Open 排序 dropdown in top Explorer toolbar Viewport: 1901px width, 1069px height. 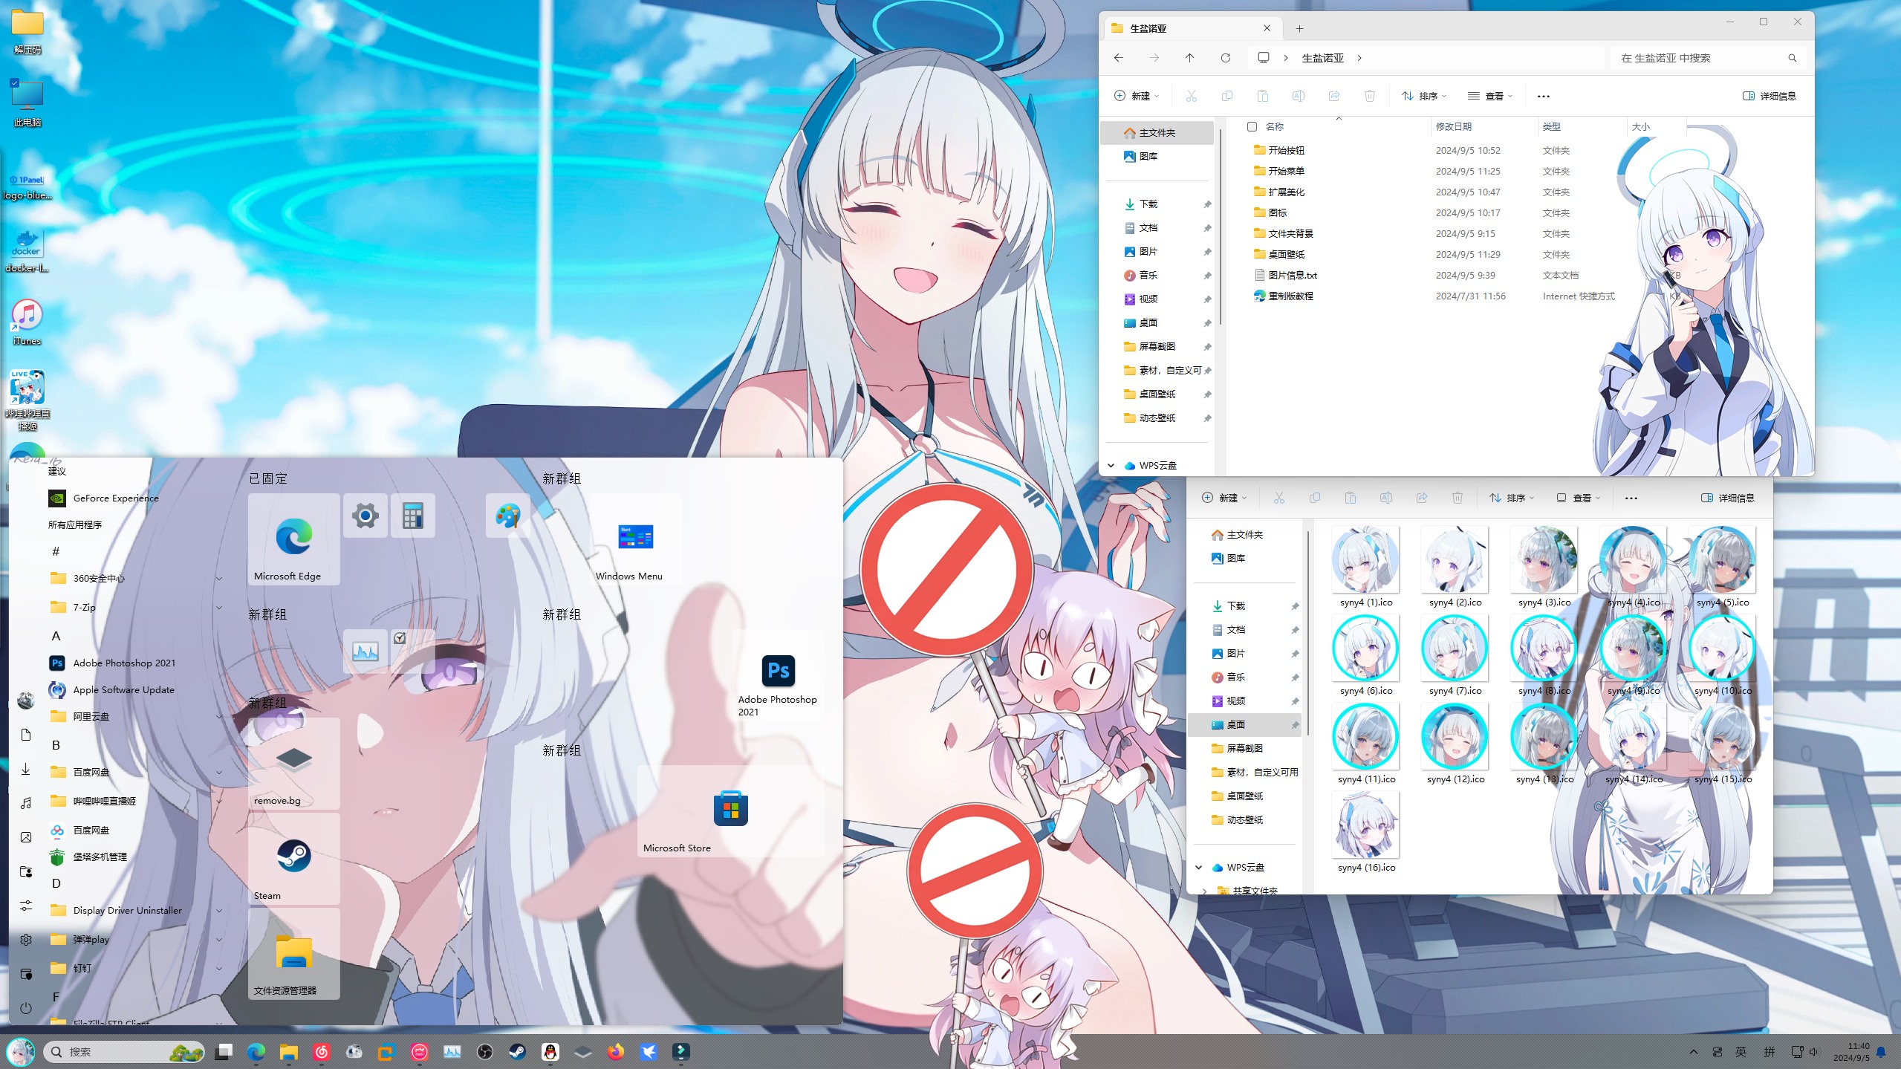point(1424,96)
